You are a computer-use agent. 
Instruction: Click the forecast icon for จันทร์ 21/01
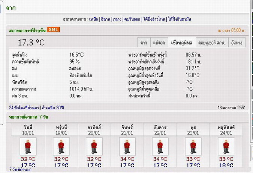(127, 146)
